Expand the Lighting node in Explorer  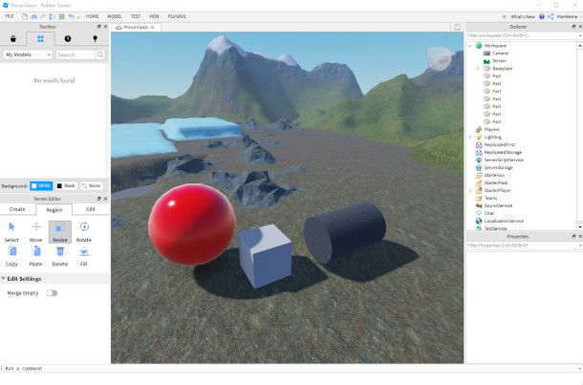pyautogui.click(x=470, y=138)
